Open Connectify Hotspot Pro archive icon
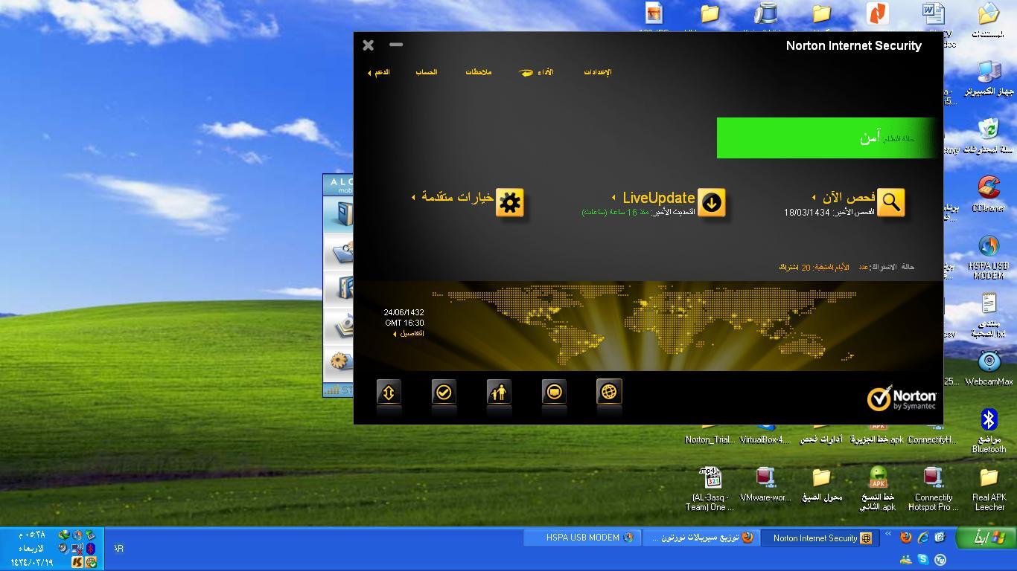Screen dimensions: 1017x571 (x=934, y=489)
